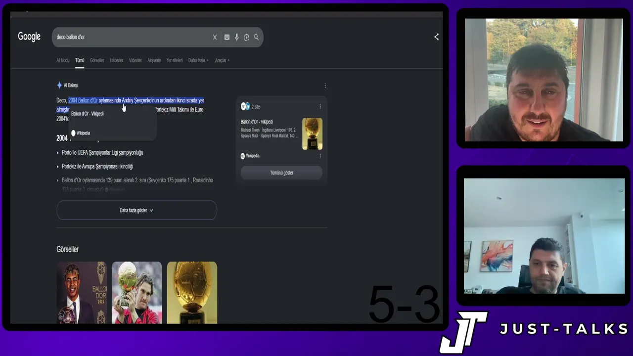The width and height of the screenshot is (633, 356).
Task: Click the '2 site' label
Action: click(x=256, y=107)
